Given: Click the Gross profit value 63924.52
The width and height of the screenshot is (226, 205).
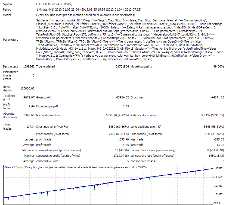Looking at the screenshot, I should pyautogui.click(x=122, y=97).
